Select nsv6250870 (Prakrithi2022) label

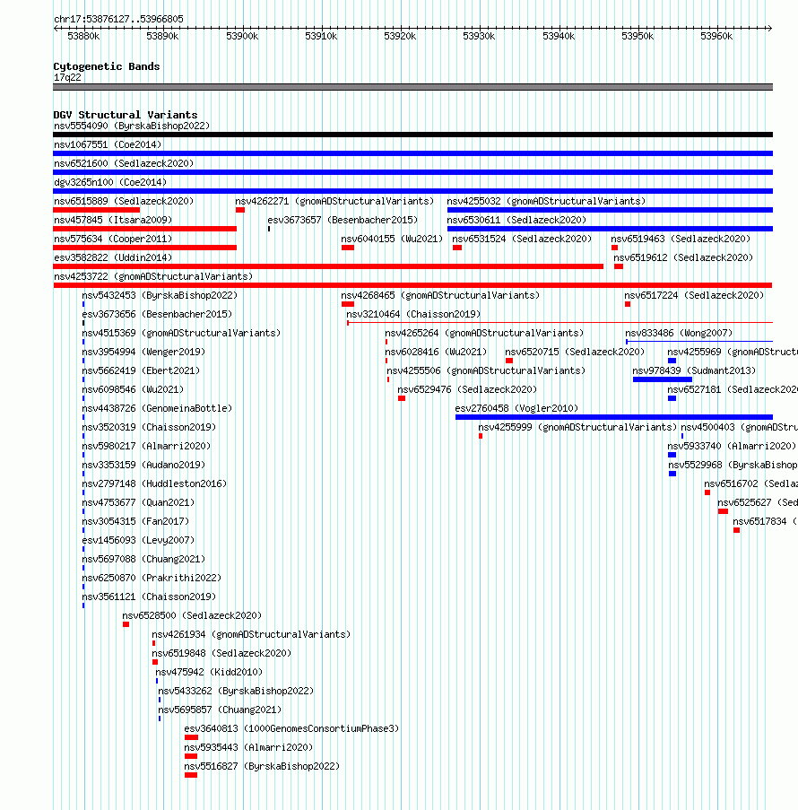click(x=152, y=578)
